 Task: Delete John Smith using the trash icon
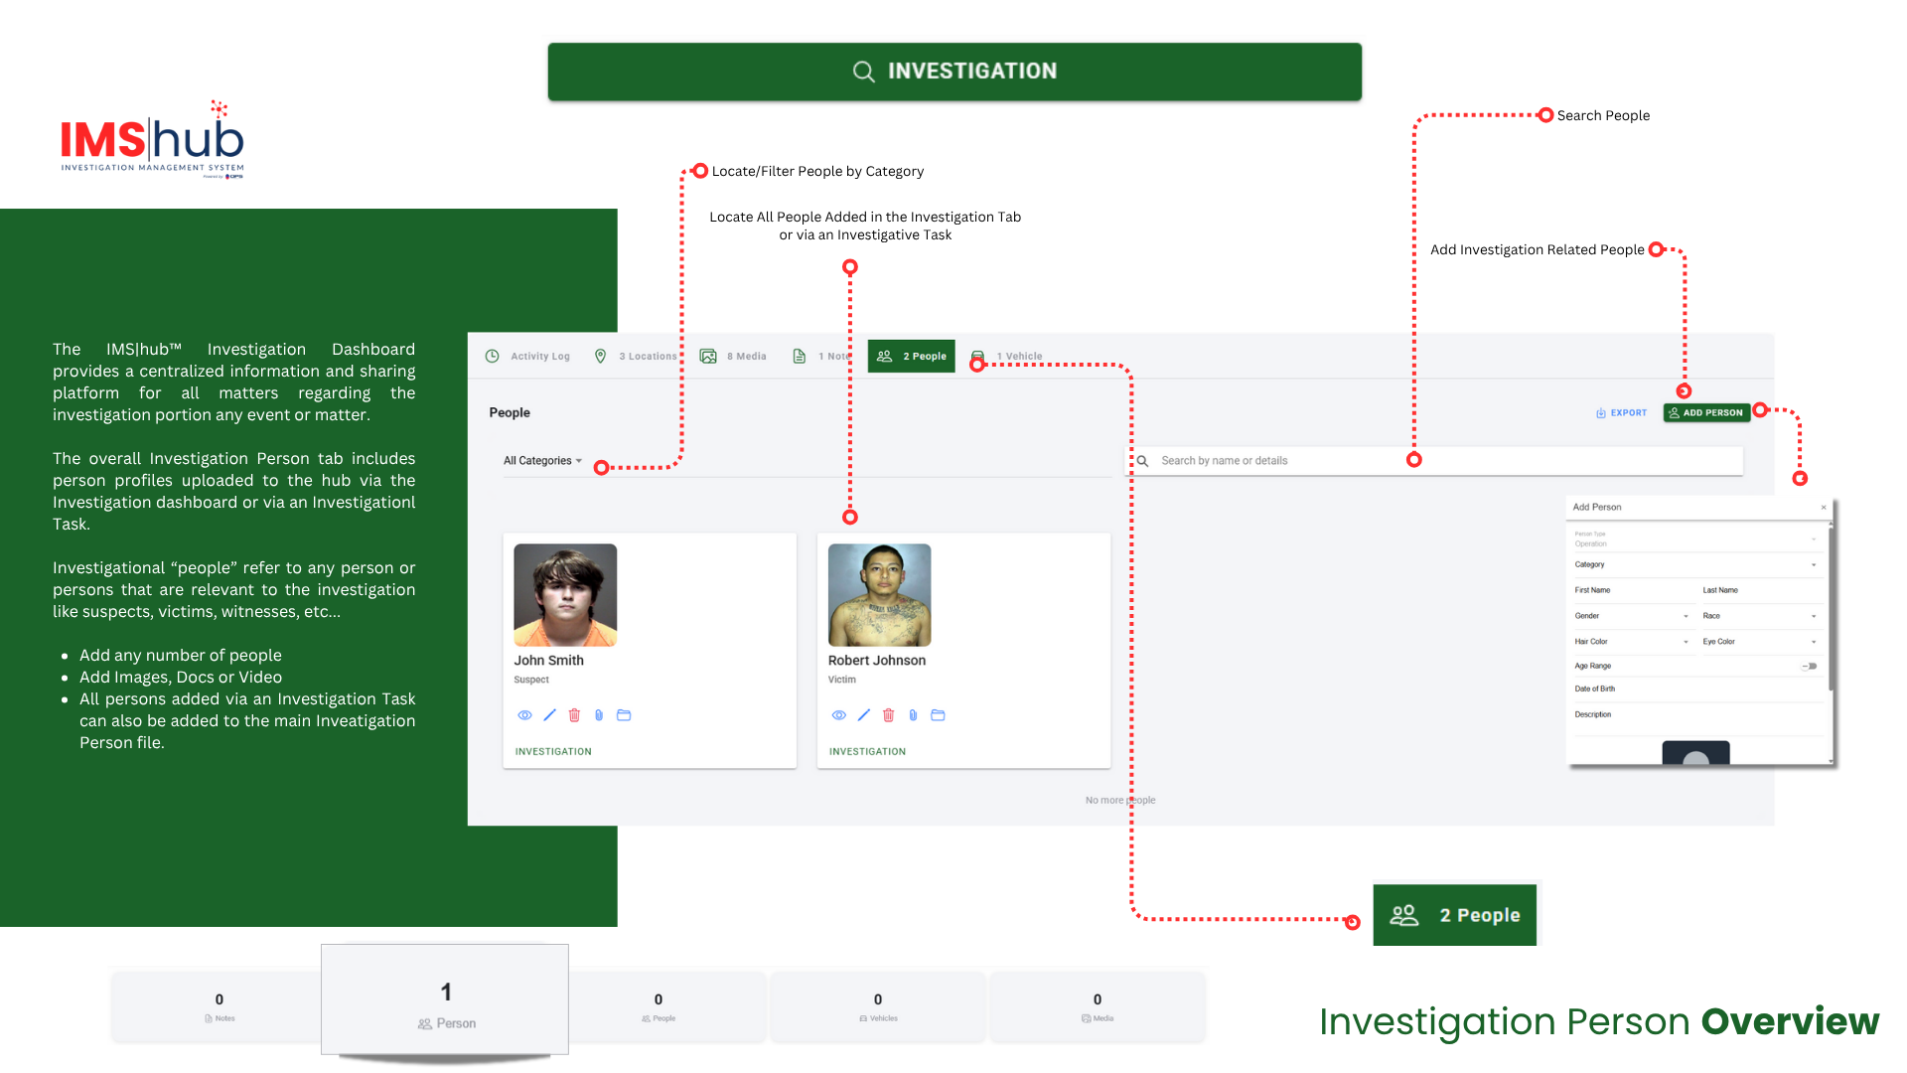click(x=574, y=715)
